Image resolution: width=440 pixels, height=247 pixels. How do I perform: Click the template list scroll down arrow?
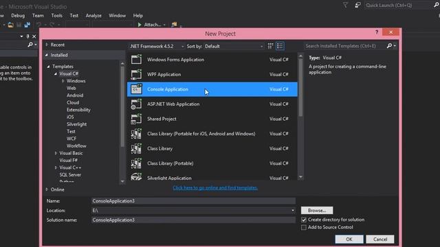300,177
